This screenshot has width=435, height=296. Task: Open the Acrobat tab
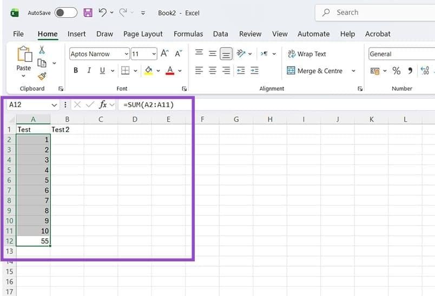[378, 34]
